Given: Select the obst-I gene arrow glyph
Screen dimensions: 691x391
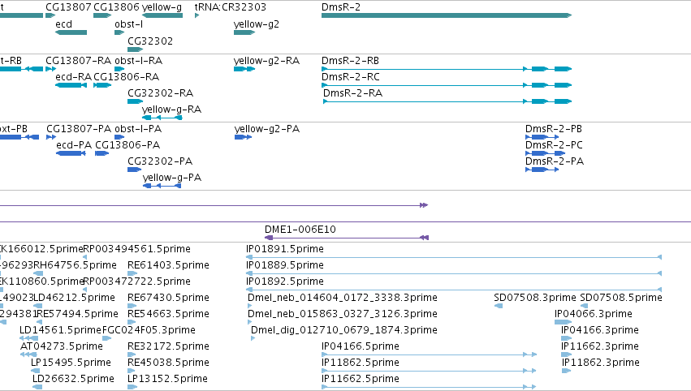Looking at the screenshot, I should click(x=119, y=32).
